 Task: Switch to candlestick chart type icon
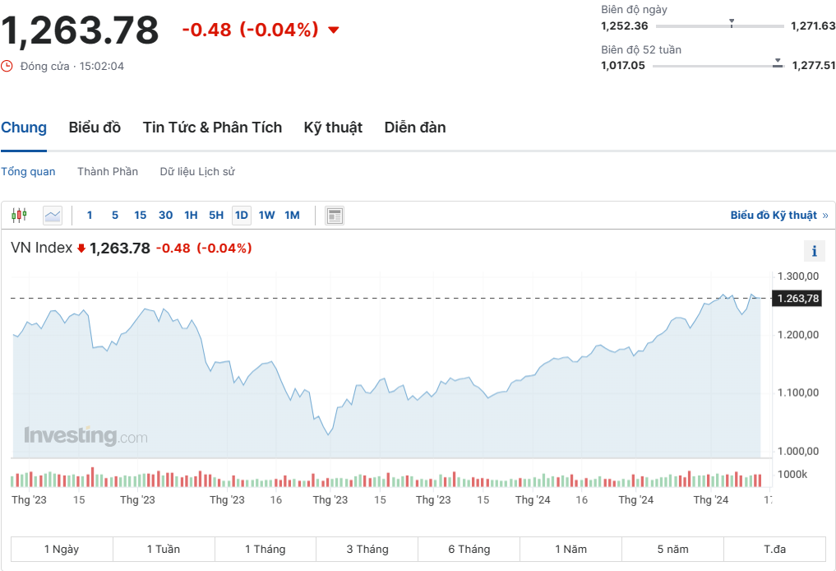(19, 216)
